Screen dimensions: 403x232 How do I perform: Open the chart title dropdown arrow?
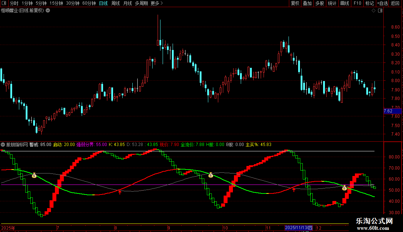pyautogui.click(x=48, y=11)
